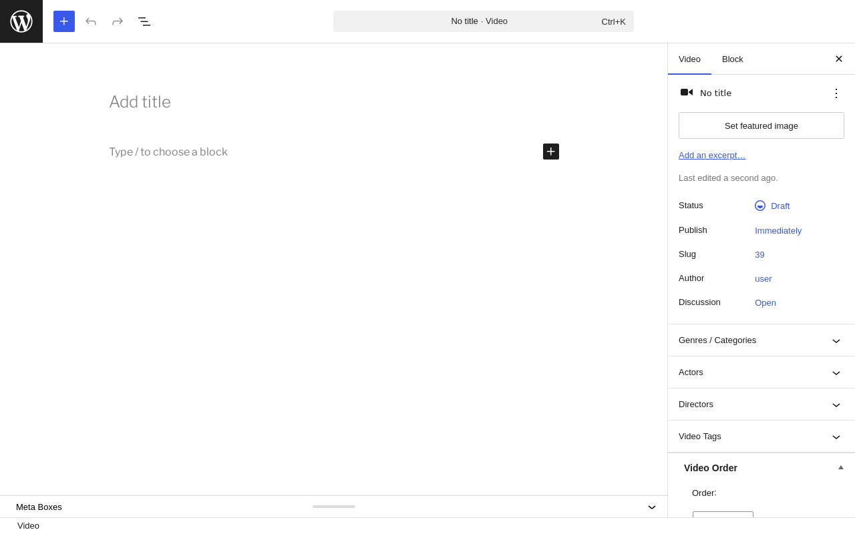855x534 pixels.
Task: Select the Video tab in sidebar
Action: coord(689,59)
